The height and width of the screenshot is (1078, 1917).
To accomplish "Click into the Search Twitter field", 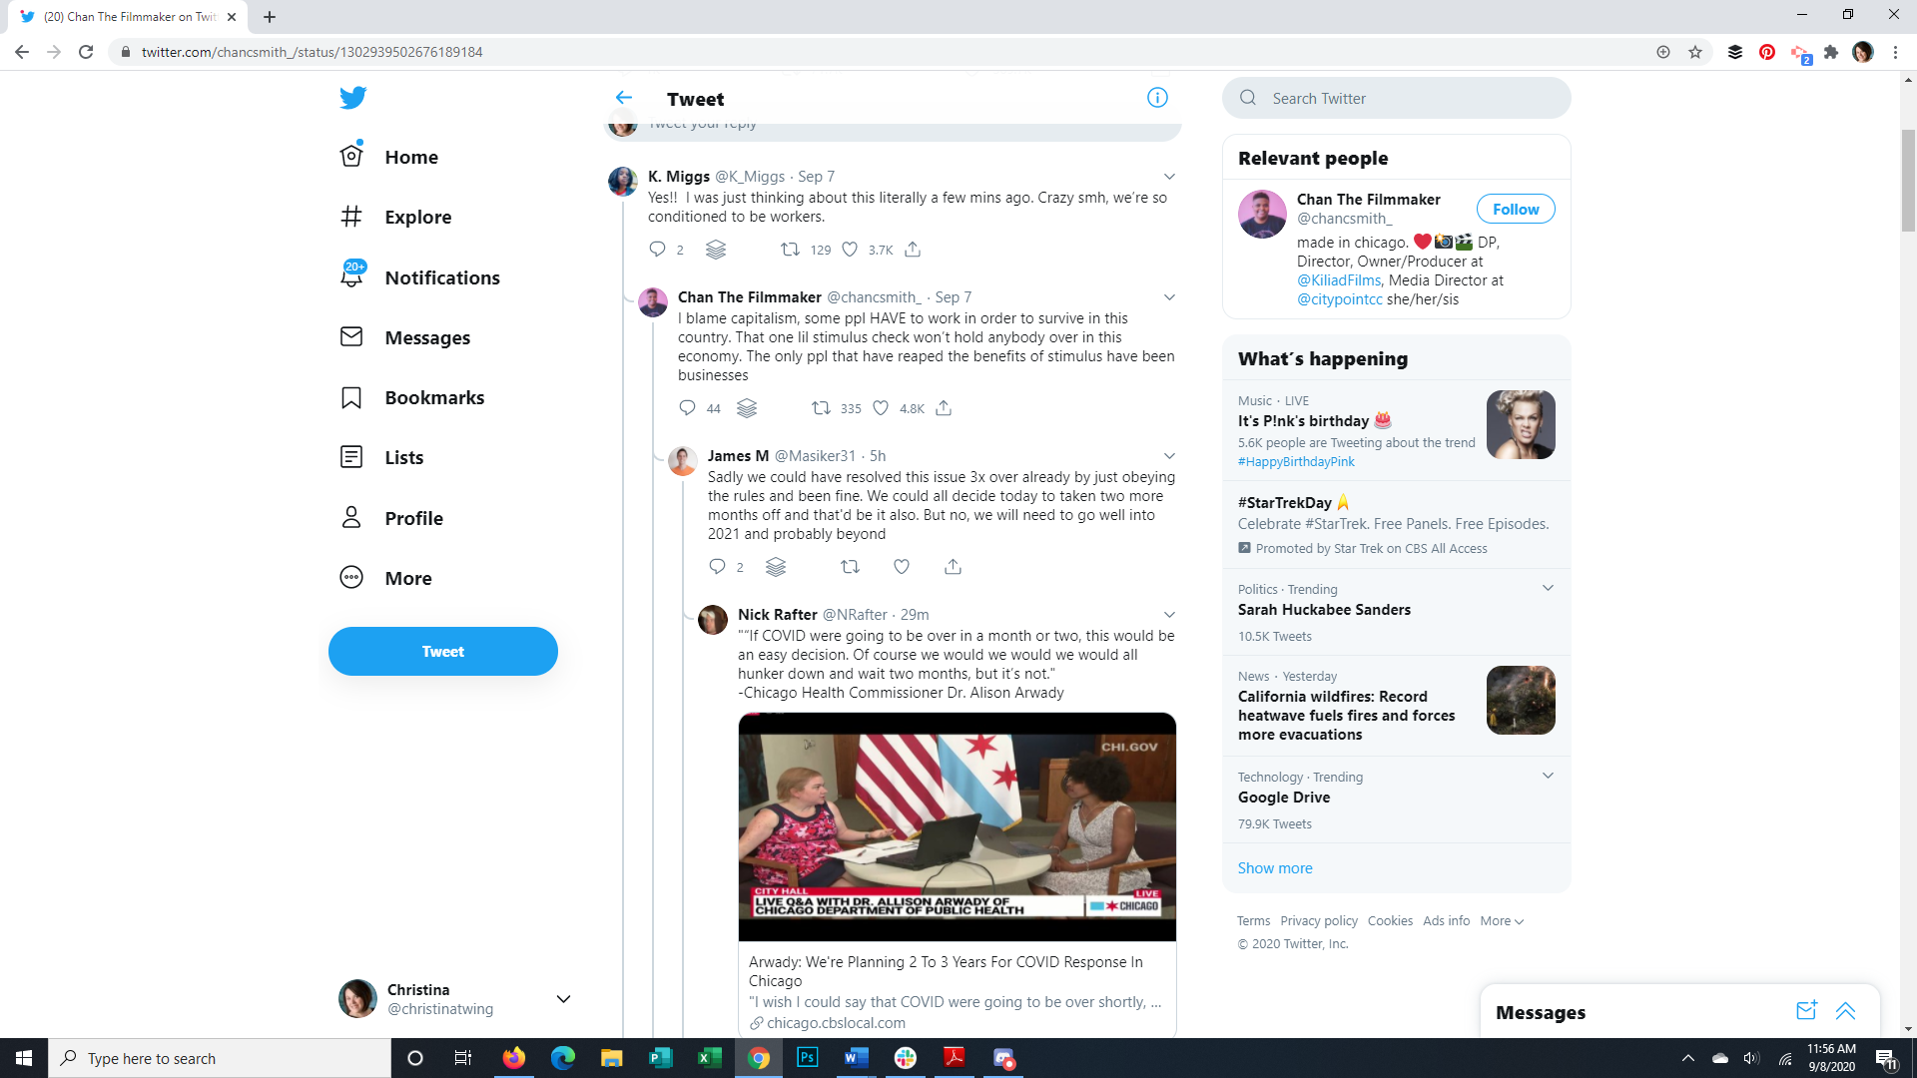I will [x=1408, y=98].
